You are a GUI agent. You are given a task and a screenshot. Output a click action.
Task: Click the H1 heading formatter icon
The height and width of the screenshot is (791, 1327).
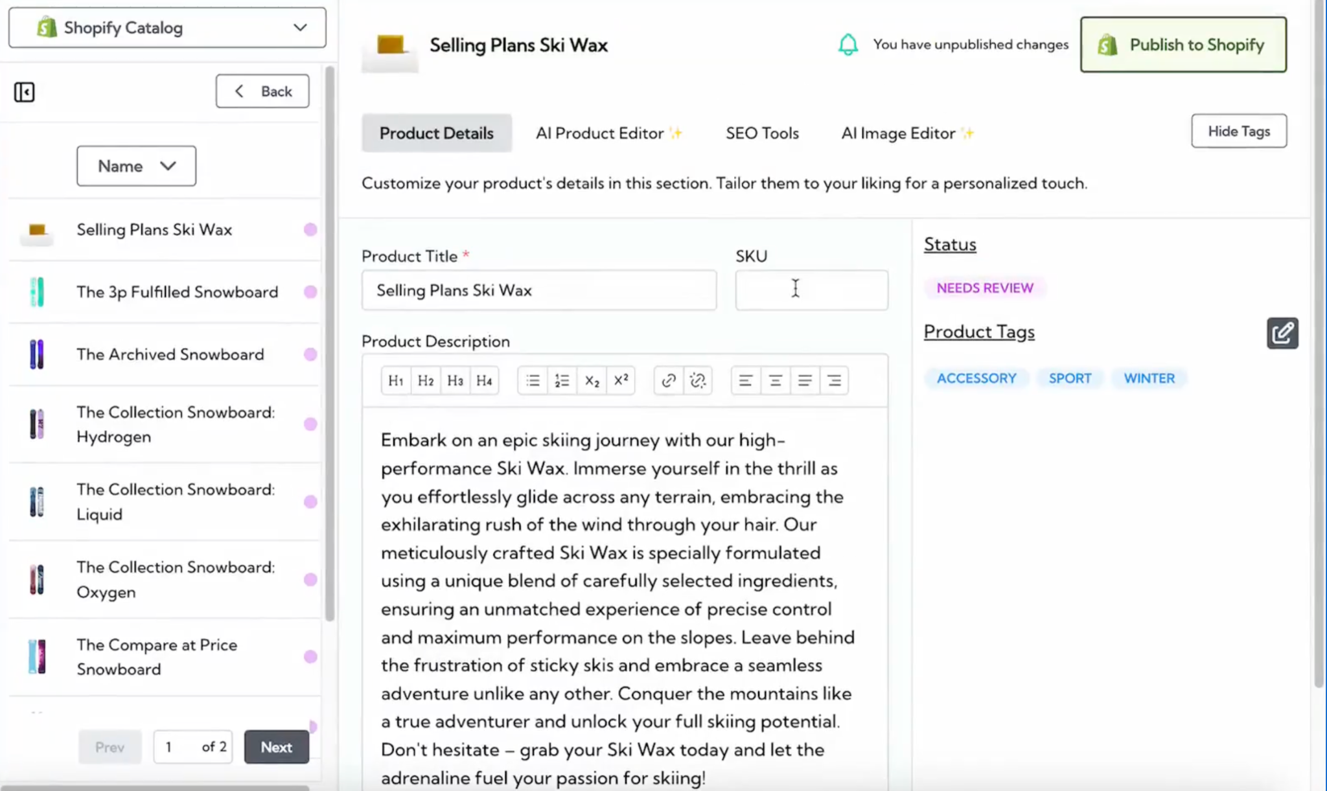pos(395,380)
